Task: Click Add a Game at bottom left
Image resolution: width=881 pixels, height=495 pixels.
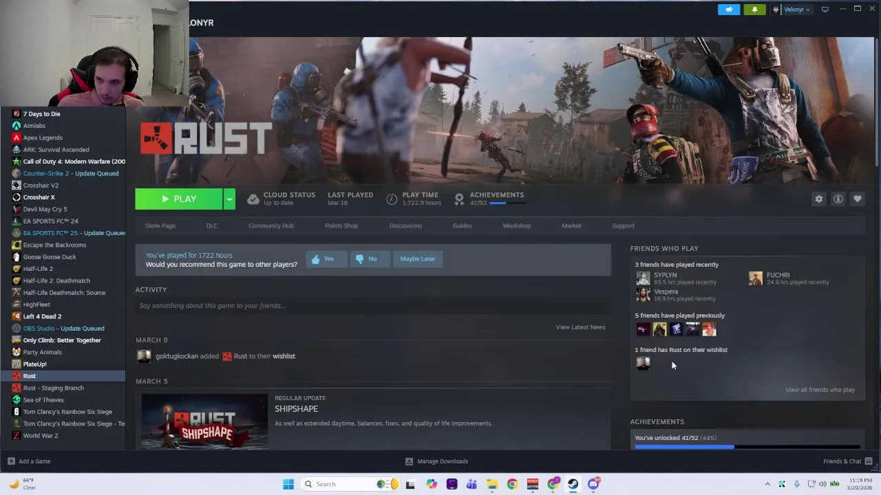Action: (x=29, y=461)
